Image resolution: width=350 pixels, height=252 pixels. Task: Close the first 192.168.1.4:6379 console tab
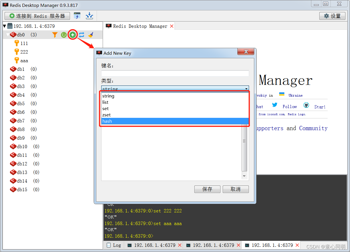[180, 245]
